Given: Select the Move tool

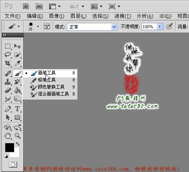Looking at the screenshot, I should pyautogui.click(x=17, y=46).
